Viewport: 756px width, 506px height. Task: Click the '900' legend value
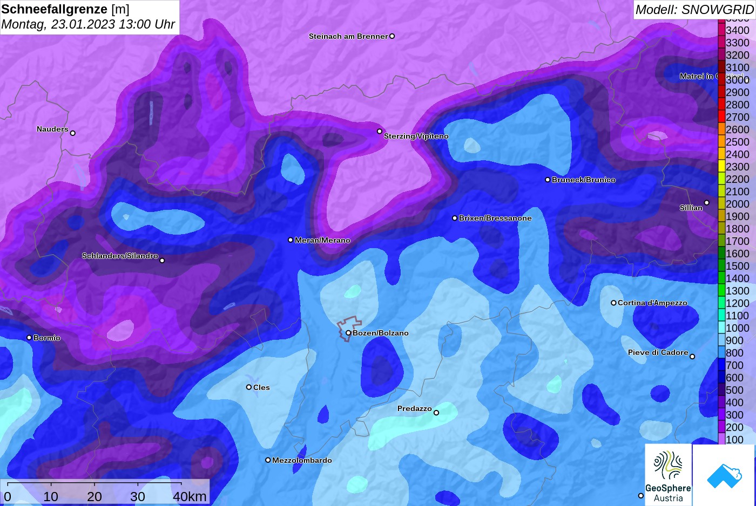pos(734,340)
